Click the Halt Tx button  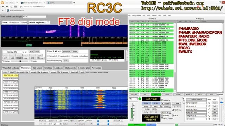200,94
